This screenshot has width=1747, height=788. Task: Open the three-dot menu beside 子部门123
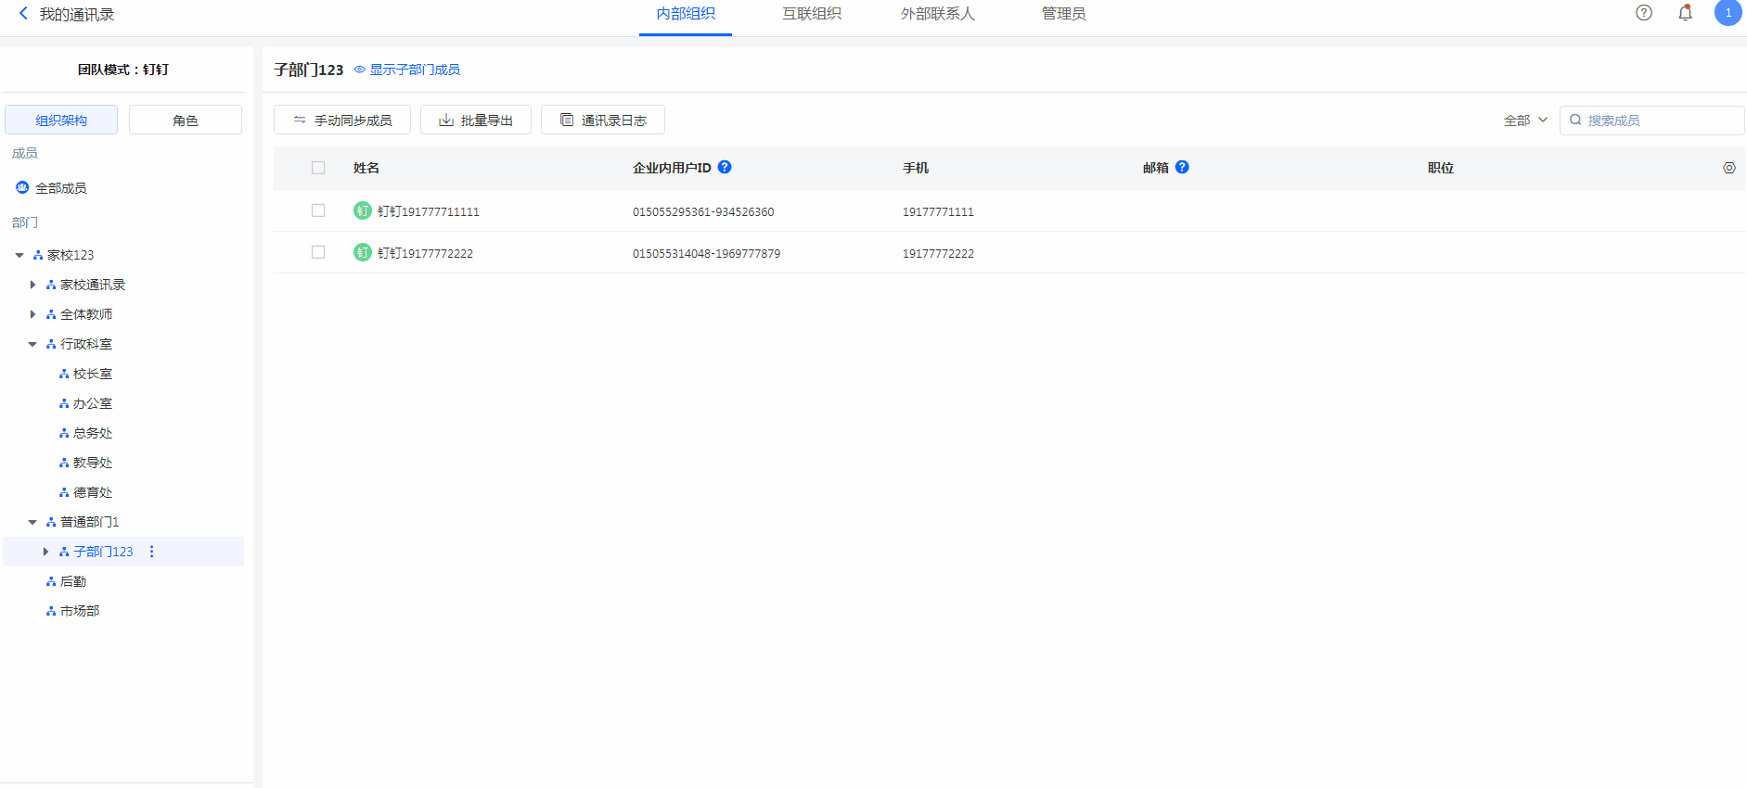pos(152,552)
